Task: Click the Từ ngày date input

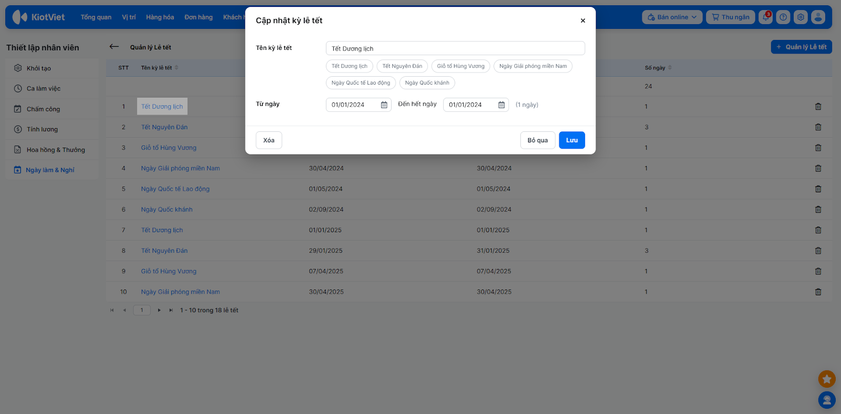Action: tap(358, 105)
